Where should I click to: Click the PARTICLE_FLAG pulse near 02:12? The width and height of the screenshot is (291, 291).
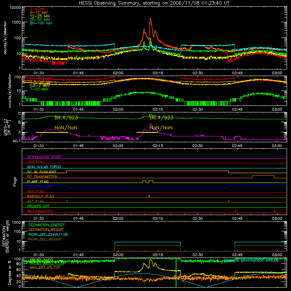pyautogui.click(x=149, y=196)
